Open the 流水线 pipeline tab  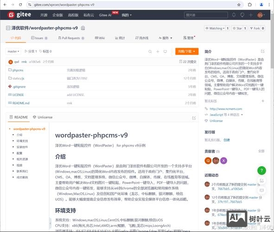pyautogui.click(x=142, y=38)
